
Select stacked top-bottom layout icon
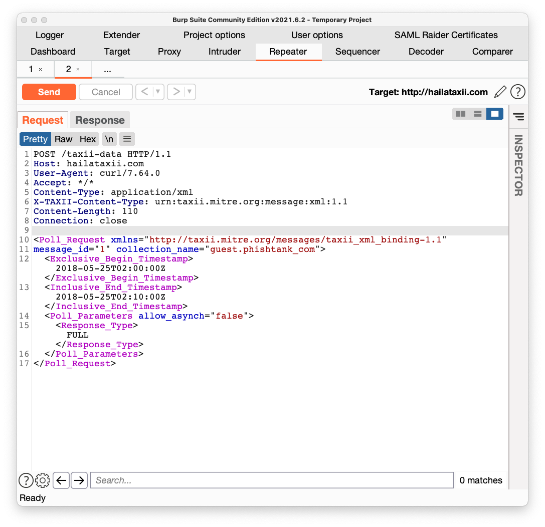click(x=478, y=114)
